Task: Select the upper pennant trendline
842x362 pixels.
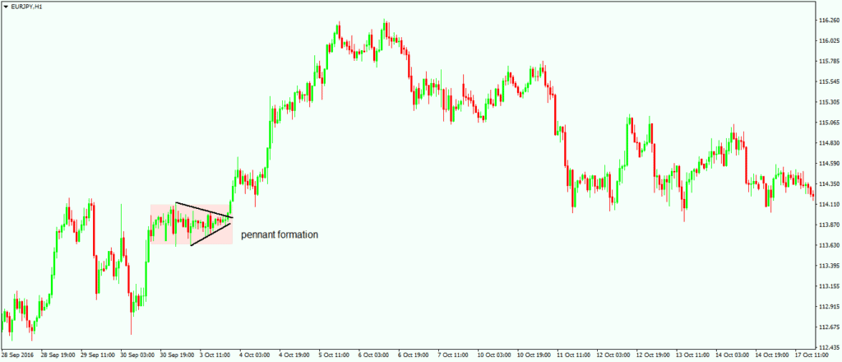Action: 205,210
